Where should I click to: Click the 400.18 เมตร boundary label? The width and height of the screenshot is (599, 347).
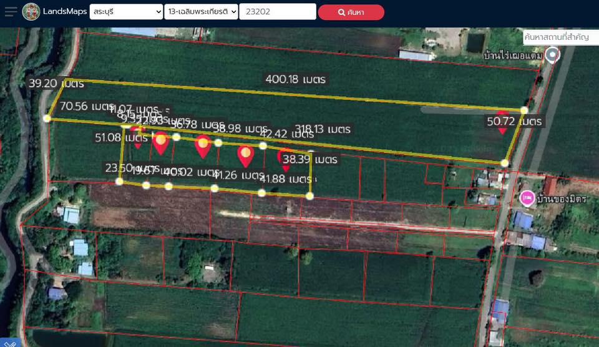coord(295,79)
